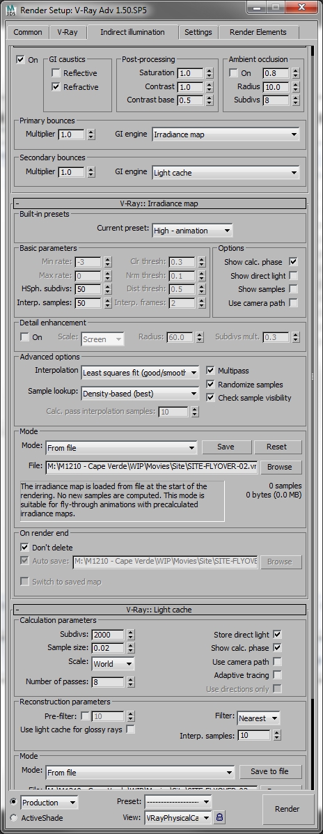Open the Production render mode dropdown
This screenshot has height=834, width=323.
pyautogui.click(x=49, y=803)
